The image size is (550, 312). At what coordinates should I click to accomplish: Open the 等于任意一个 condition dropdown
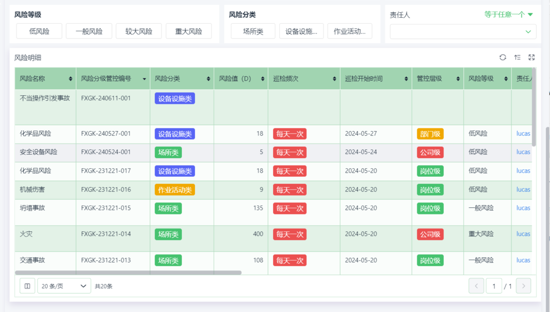(x=508, y=15)
